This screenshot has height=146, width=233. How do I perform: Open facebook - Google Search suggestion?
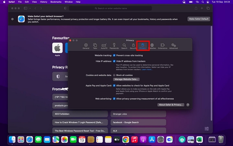tap(138, 122)
